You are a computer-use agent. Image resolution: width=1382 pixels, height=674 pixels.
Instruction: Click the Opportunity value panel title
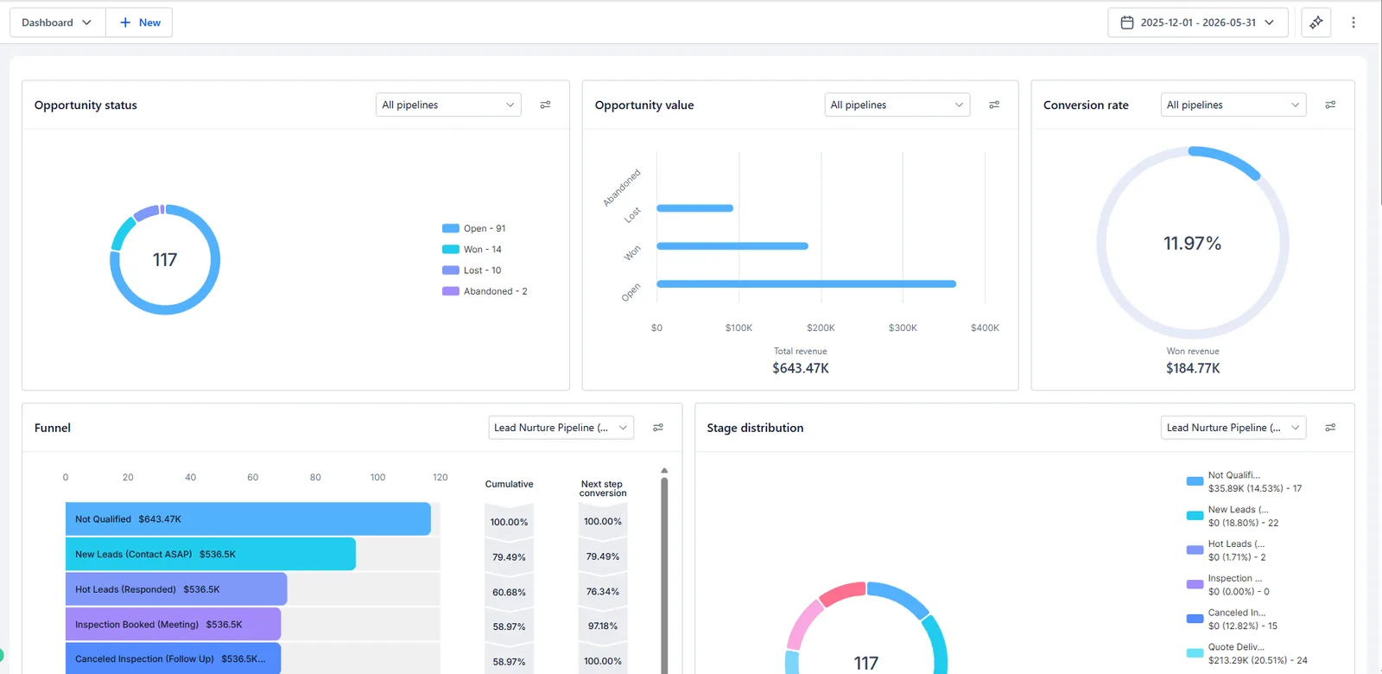[644, 105]
